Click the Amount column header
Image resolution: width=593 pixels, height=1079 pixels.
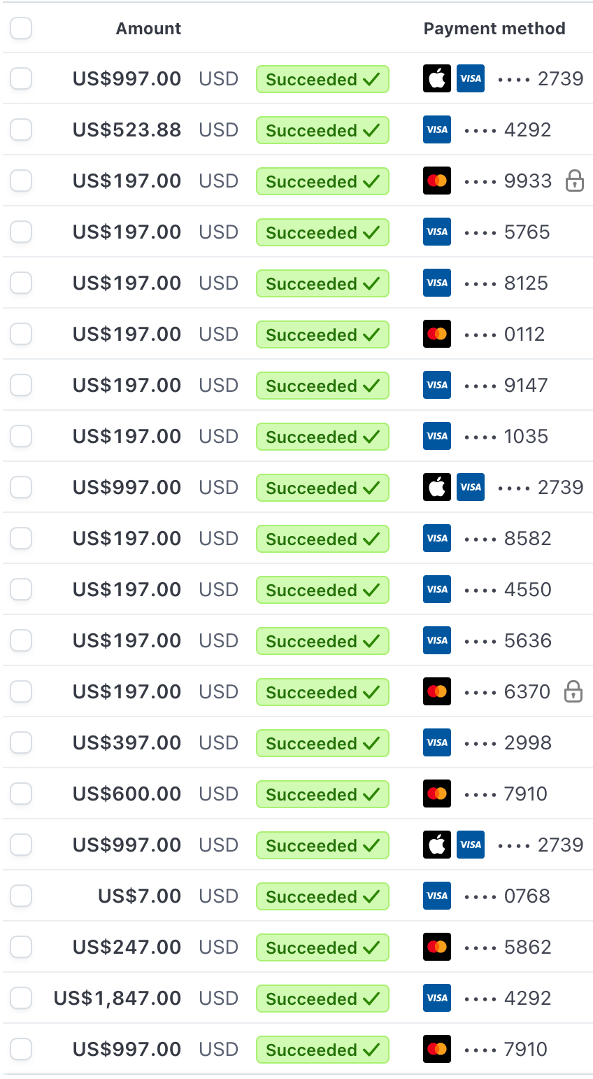tap(148, 29)
